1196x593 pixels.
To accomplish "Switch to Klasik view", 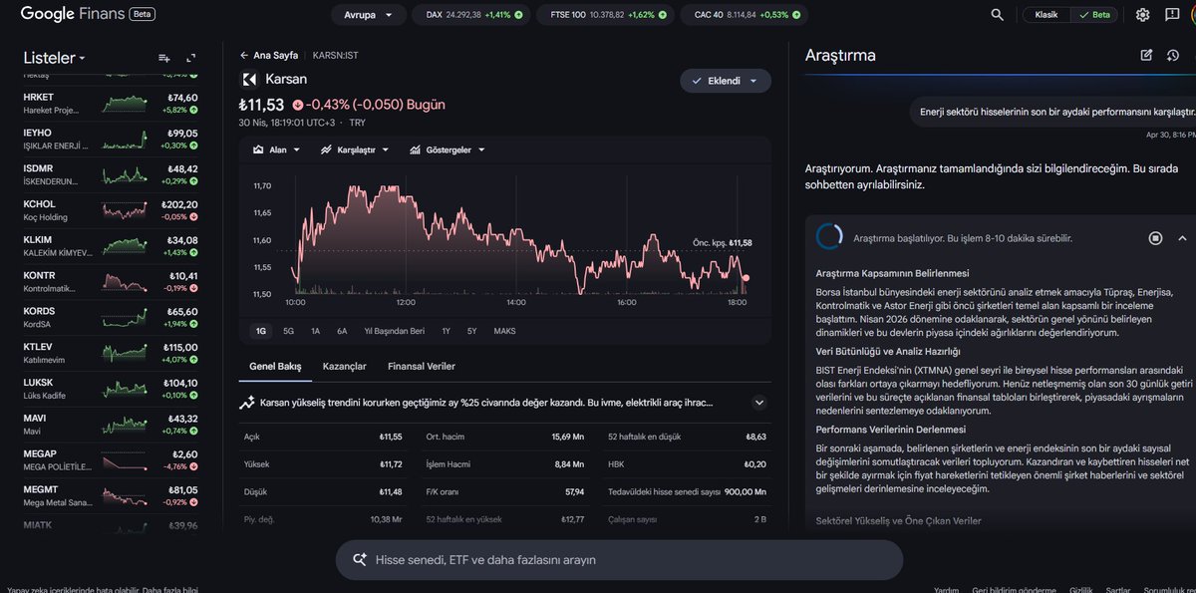I will click(x=1046, y=15).
